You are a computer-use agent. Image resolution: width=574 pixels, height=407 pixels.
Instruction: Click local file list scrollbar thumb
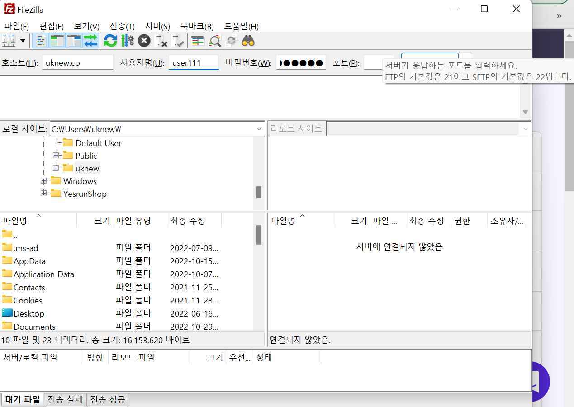(259, 235)
